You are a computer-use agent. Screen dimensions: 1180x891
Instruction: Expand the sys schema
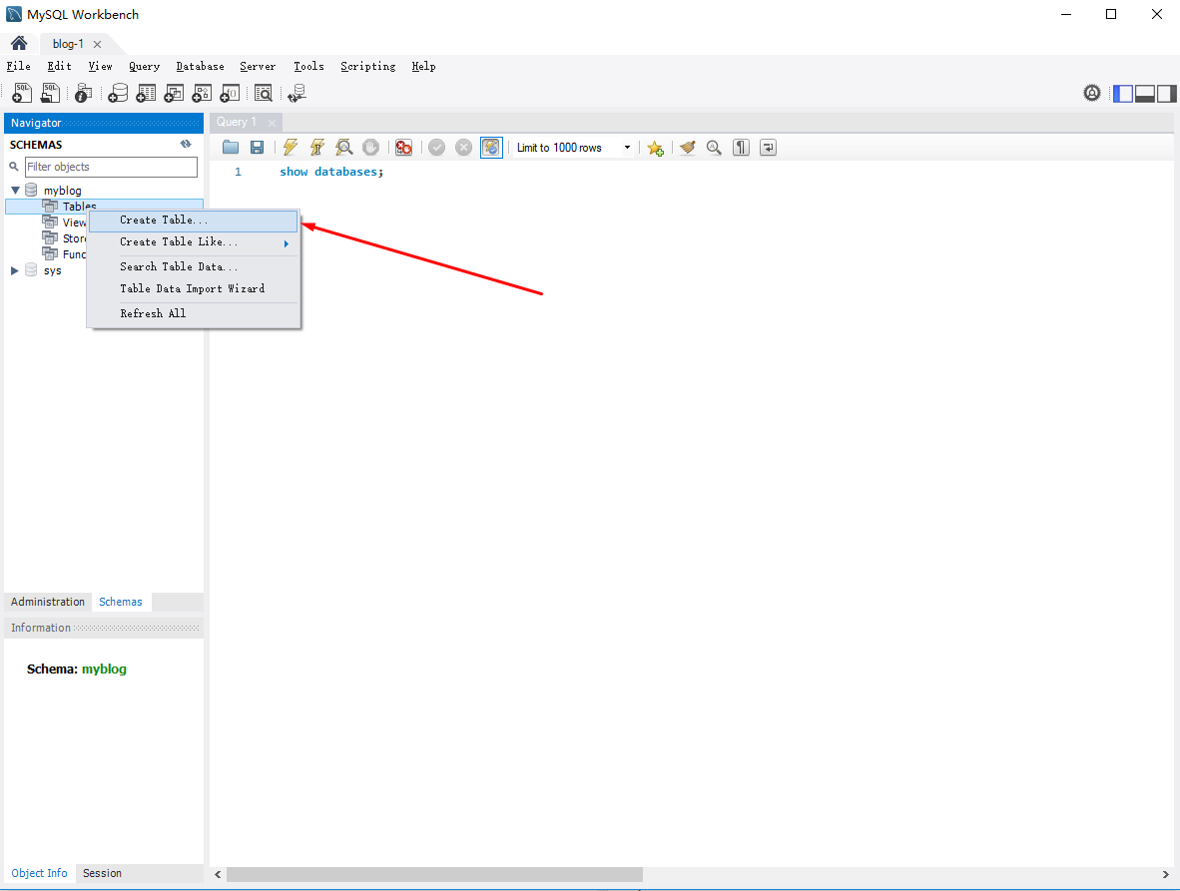tap(14, 270)
